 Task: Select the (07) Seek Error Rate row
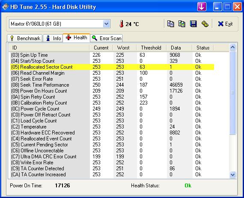(112, 79)
